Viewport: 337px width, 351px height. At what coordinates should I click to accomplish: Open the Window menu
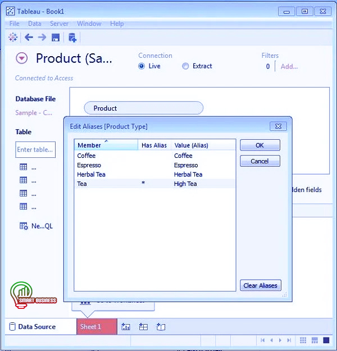coord(89,24)
